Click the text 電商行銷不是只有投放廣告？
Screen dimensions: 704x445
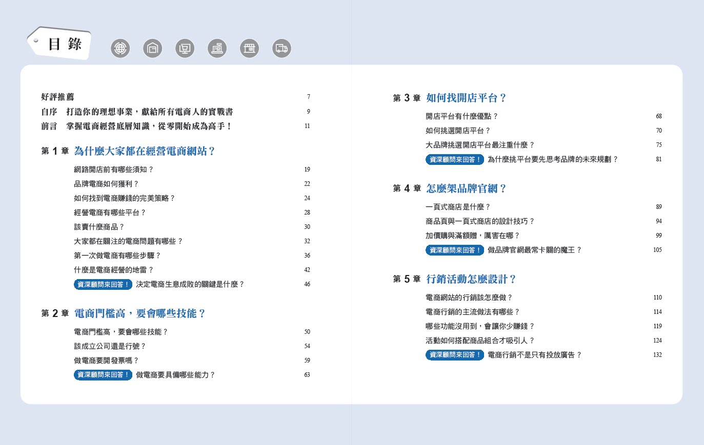coord(535,355)
